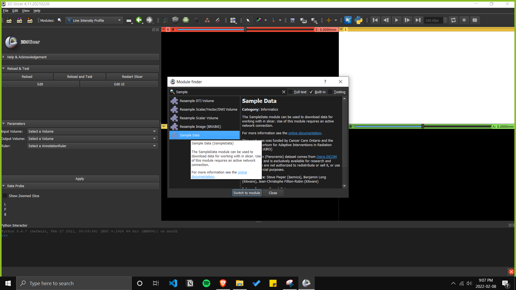516x290 pixels.
Task: Toggle sequence loop playback button
Action: [x=453, y=20]
